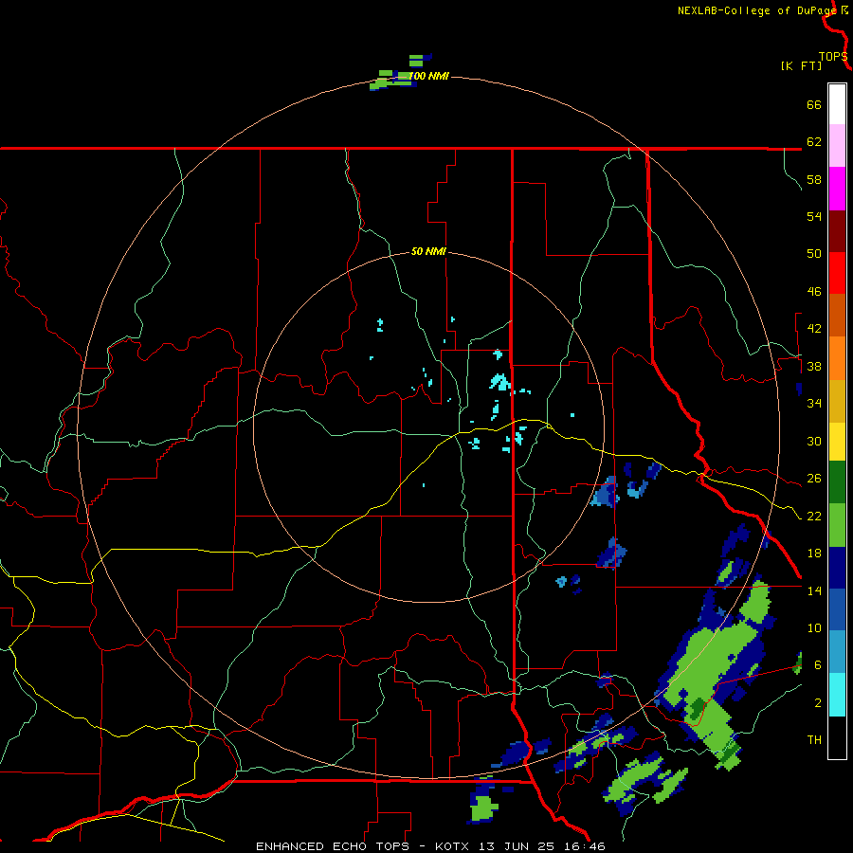
Task: Pick the light green legend swatch
Action: (837, 525)
